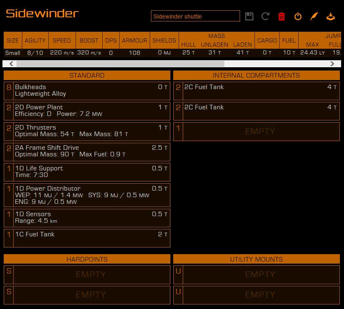The height and width of the screenshot is (309, 344).
Task: Click the BOOST column header
Action: [89, 40]
